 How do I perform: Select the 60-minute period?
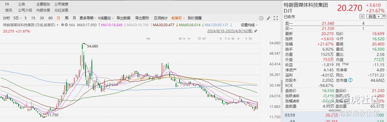pyautogui.click(x=50, y=18)
